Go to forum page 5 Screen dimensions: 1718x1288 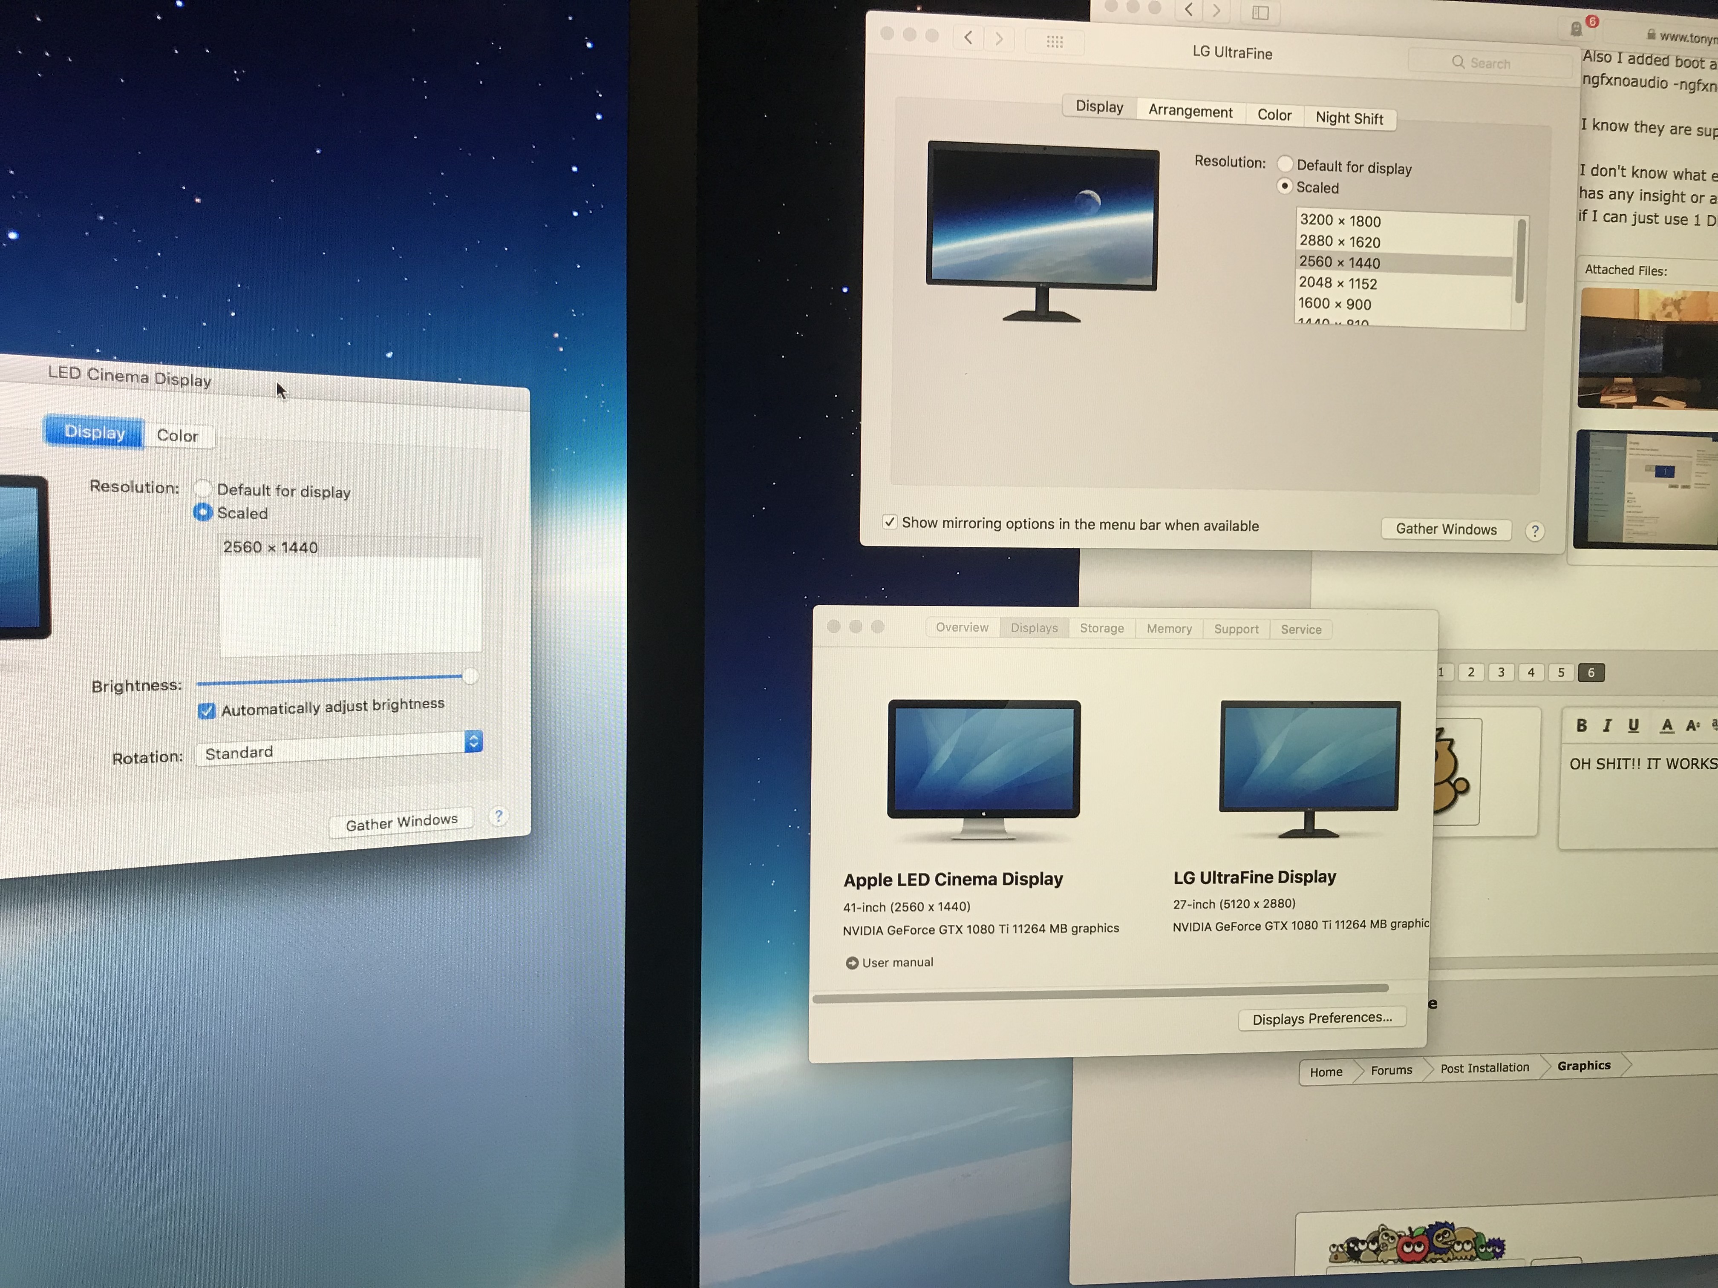coord(1561,673)
